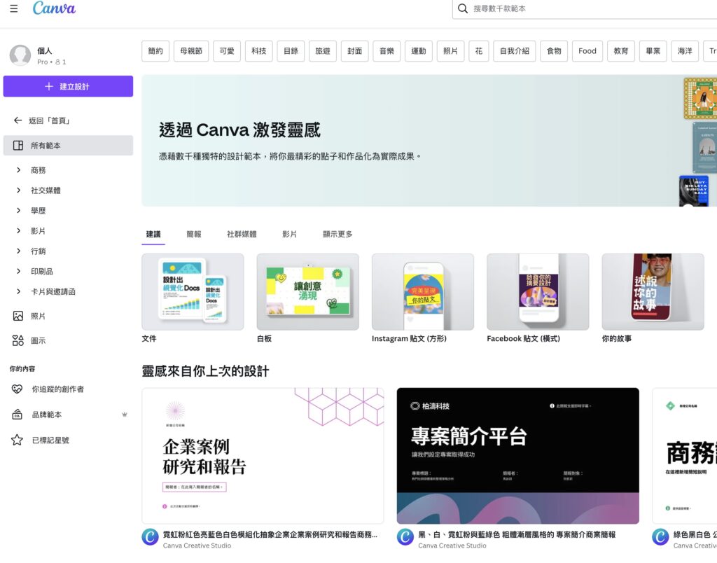Click the Canva logo
The width and height of the screenshot is (717, 563).
tap(53, 9)
